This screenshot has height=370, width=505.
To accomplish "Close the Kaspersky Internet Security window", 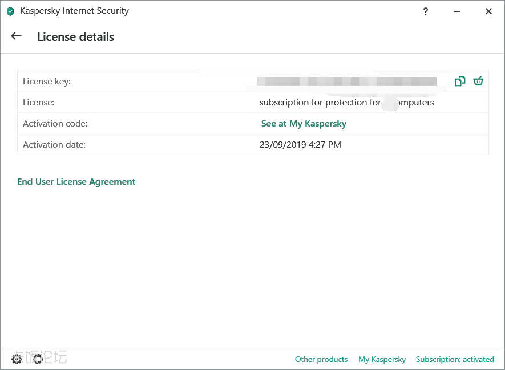I will (x=488, y=11).
